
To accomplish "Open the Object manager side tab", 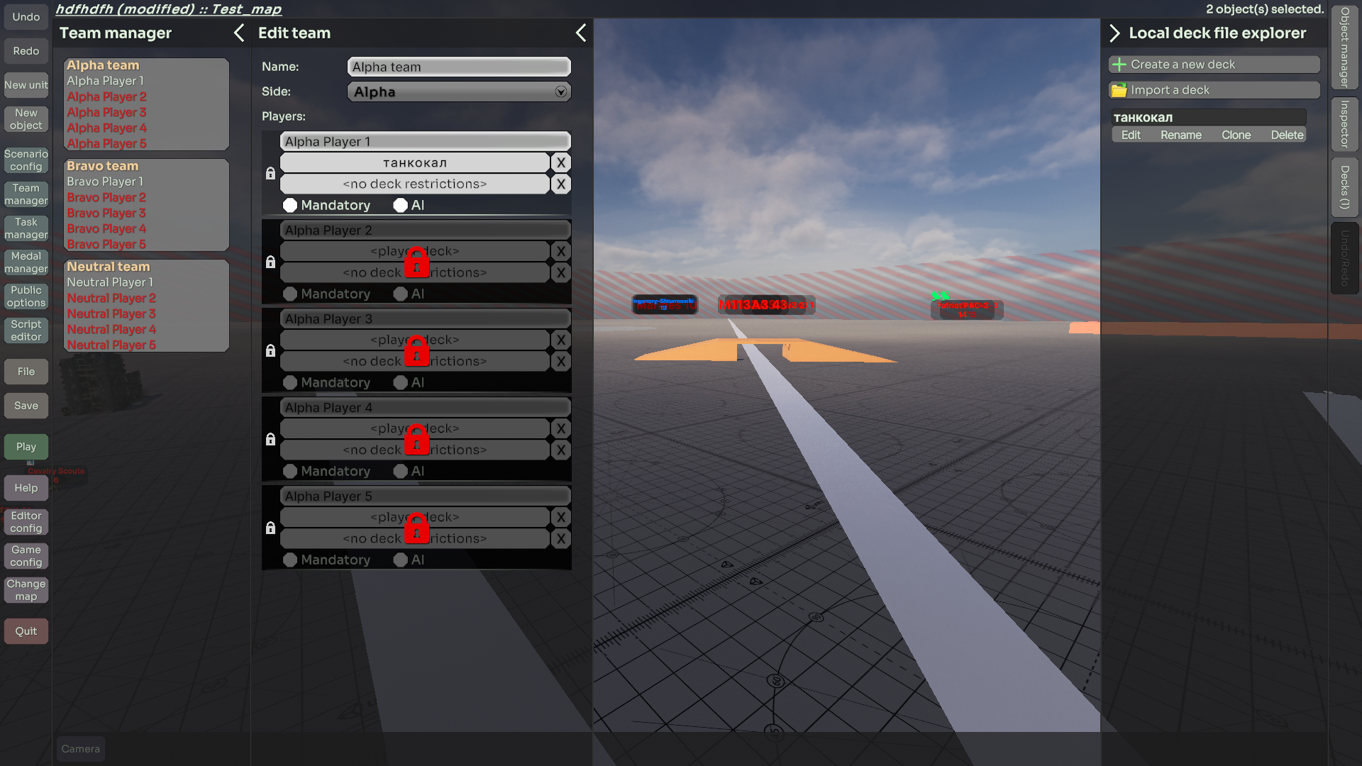I will [x=1344, y=47].
